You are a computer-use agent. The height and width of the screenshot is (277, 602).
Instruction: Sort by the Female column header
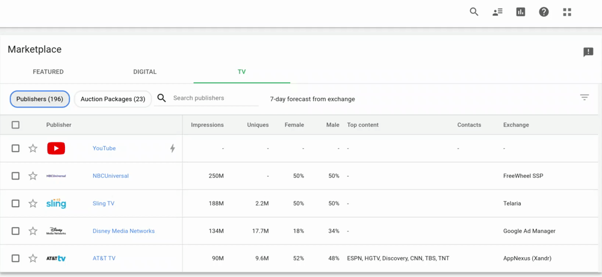click(294, 125)
